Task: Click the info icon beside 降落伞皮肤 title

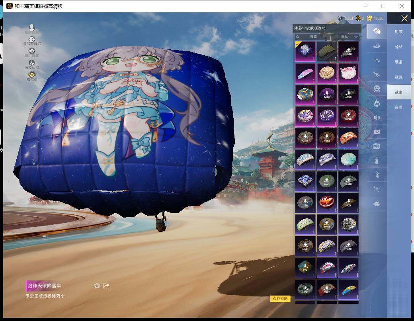Action: [x=324, y=28]
